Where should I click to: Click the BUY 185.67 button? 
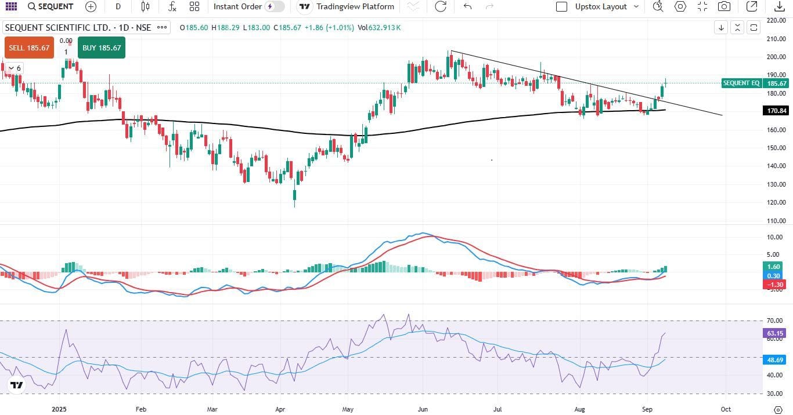pyautogui.click(x=102, y=48)
